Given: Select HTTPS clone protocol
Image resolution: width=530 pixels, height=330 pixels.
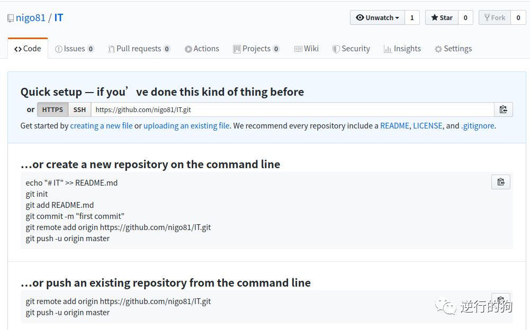Looking at the screenshot, I should 52,109.
